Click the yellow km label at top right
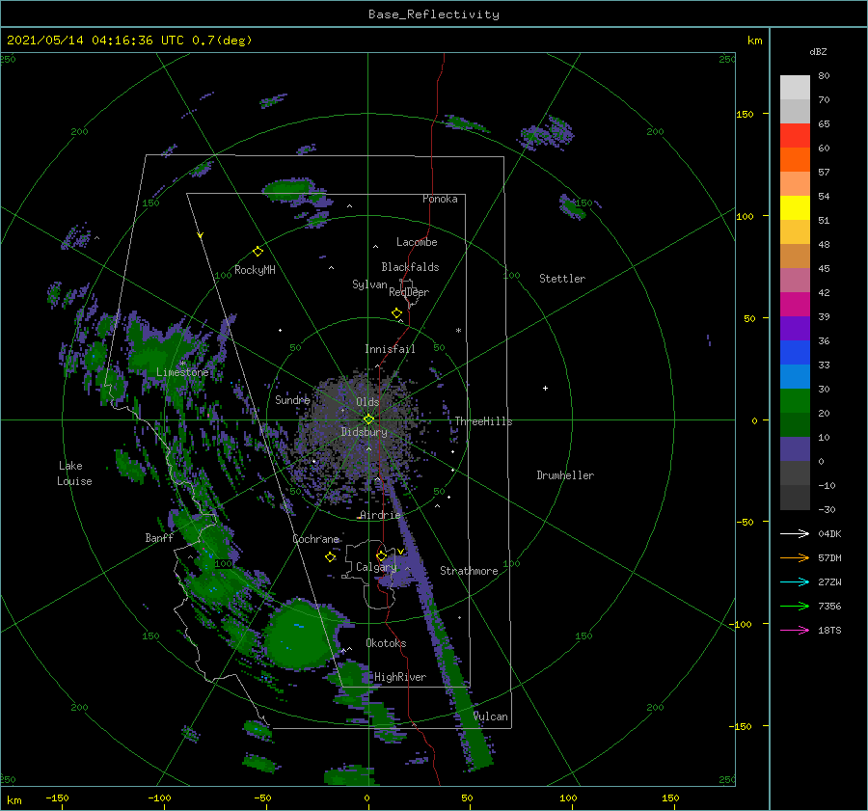Screen dimensions: 868x811 [754, 41]
